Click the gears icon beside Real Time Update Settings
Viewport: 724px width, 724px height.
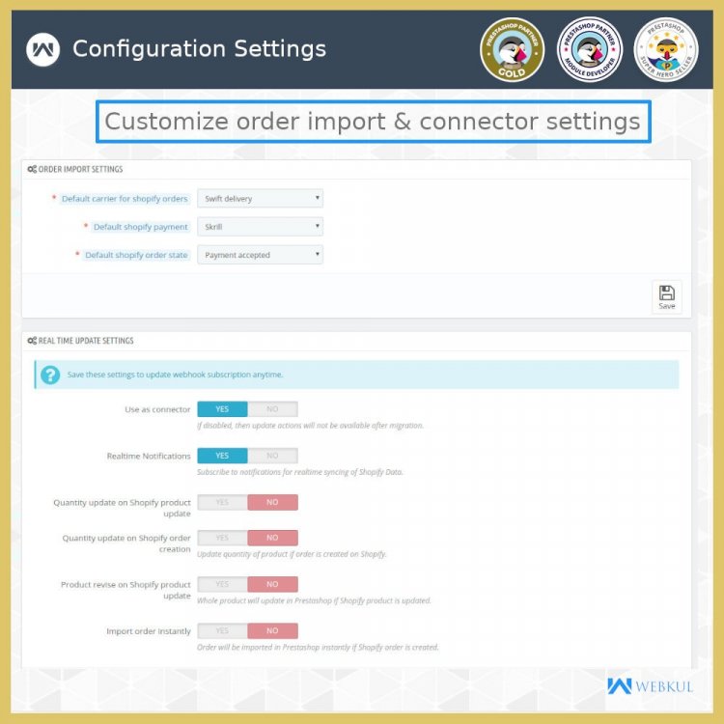tap(32, 341)
